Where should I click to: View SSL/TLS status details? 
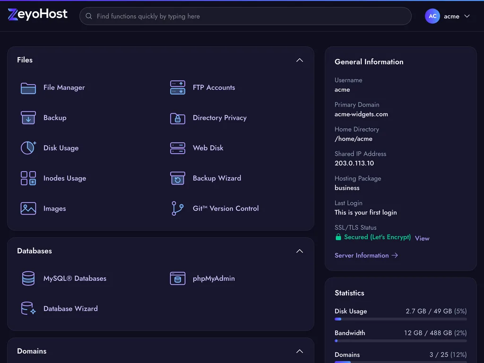422,238
